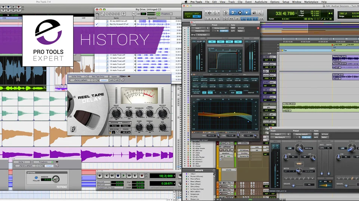
Task: Enable Grid edit mode
Action: [197, 17]
